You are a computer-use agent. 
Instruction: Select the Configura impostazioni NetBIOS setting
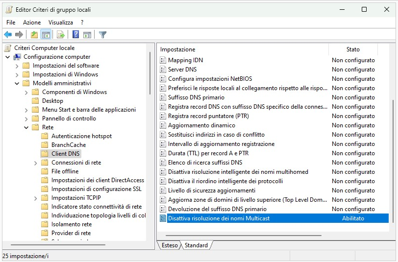210,79
